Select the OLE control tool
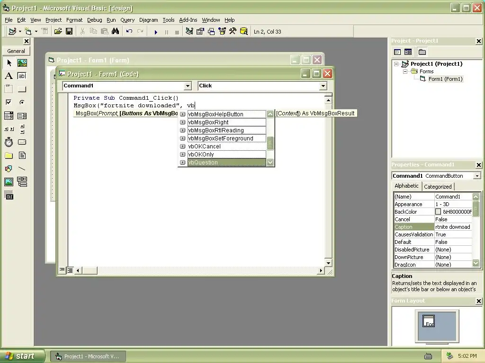The image size is (485, 363). point(9,195)
